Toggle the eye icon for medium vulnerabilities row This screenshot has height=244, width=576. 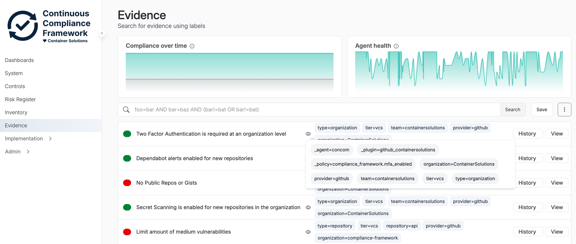click(x=308, y=232)
